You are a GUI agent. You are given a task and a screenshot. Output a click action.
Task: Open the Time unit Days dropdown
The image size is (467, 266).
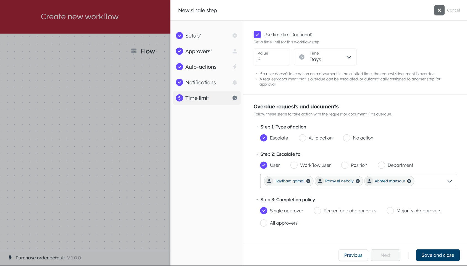point(325,57)
